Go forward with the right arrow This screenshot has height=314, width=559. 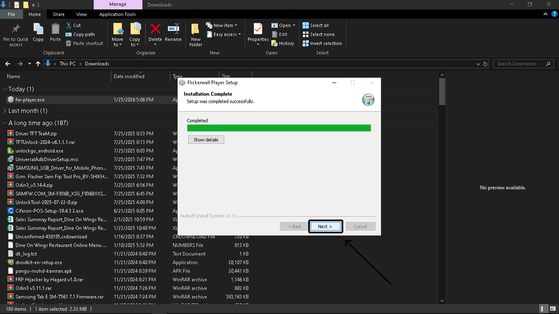pos(20,64)
